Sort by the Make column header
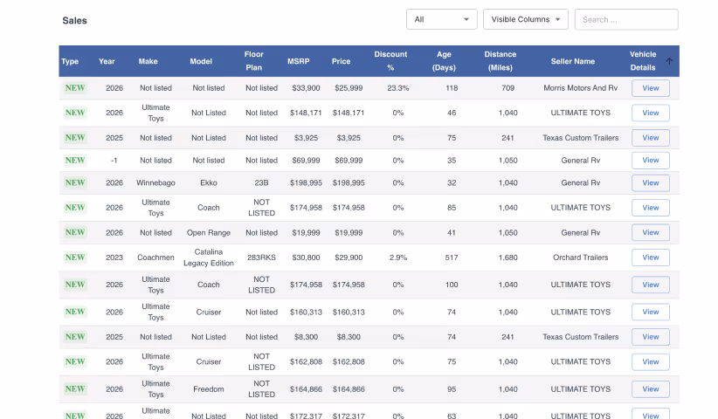 pyautogui.click(x=148, y=61)
